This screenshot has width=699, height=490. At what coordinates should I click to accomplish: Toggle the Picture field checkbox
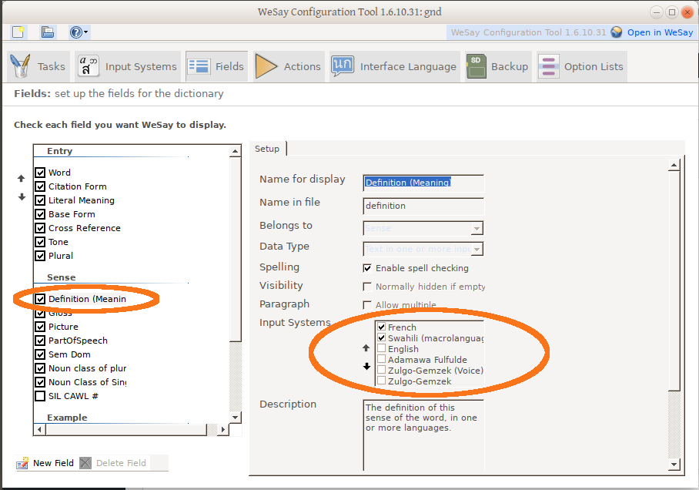click(x=40, y=326)
